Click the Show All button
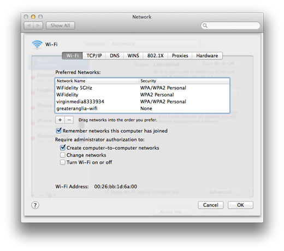The height and width of the screenshot is (251, 284). (60, 26)
